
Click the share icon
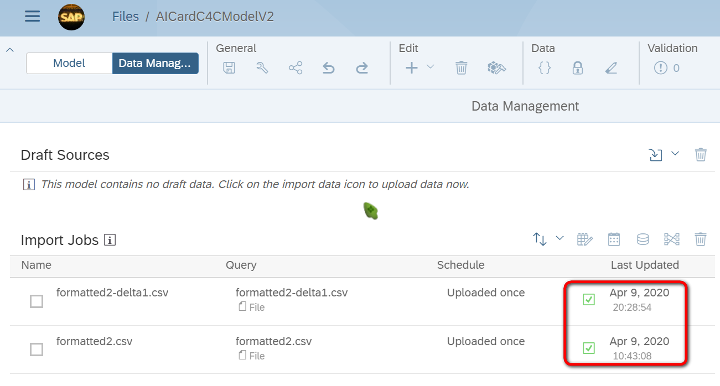click(x=296, y=68)
